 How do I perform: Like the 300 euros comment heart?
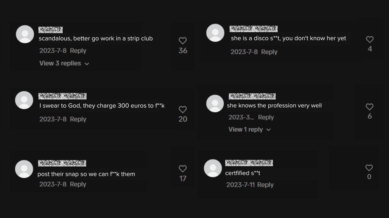coord(183,109)
